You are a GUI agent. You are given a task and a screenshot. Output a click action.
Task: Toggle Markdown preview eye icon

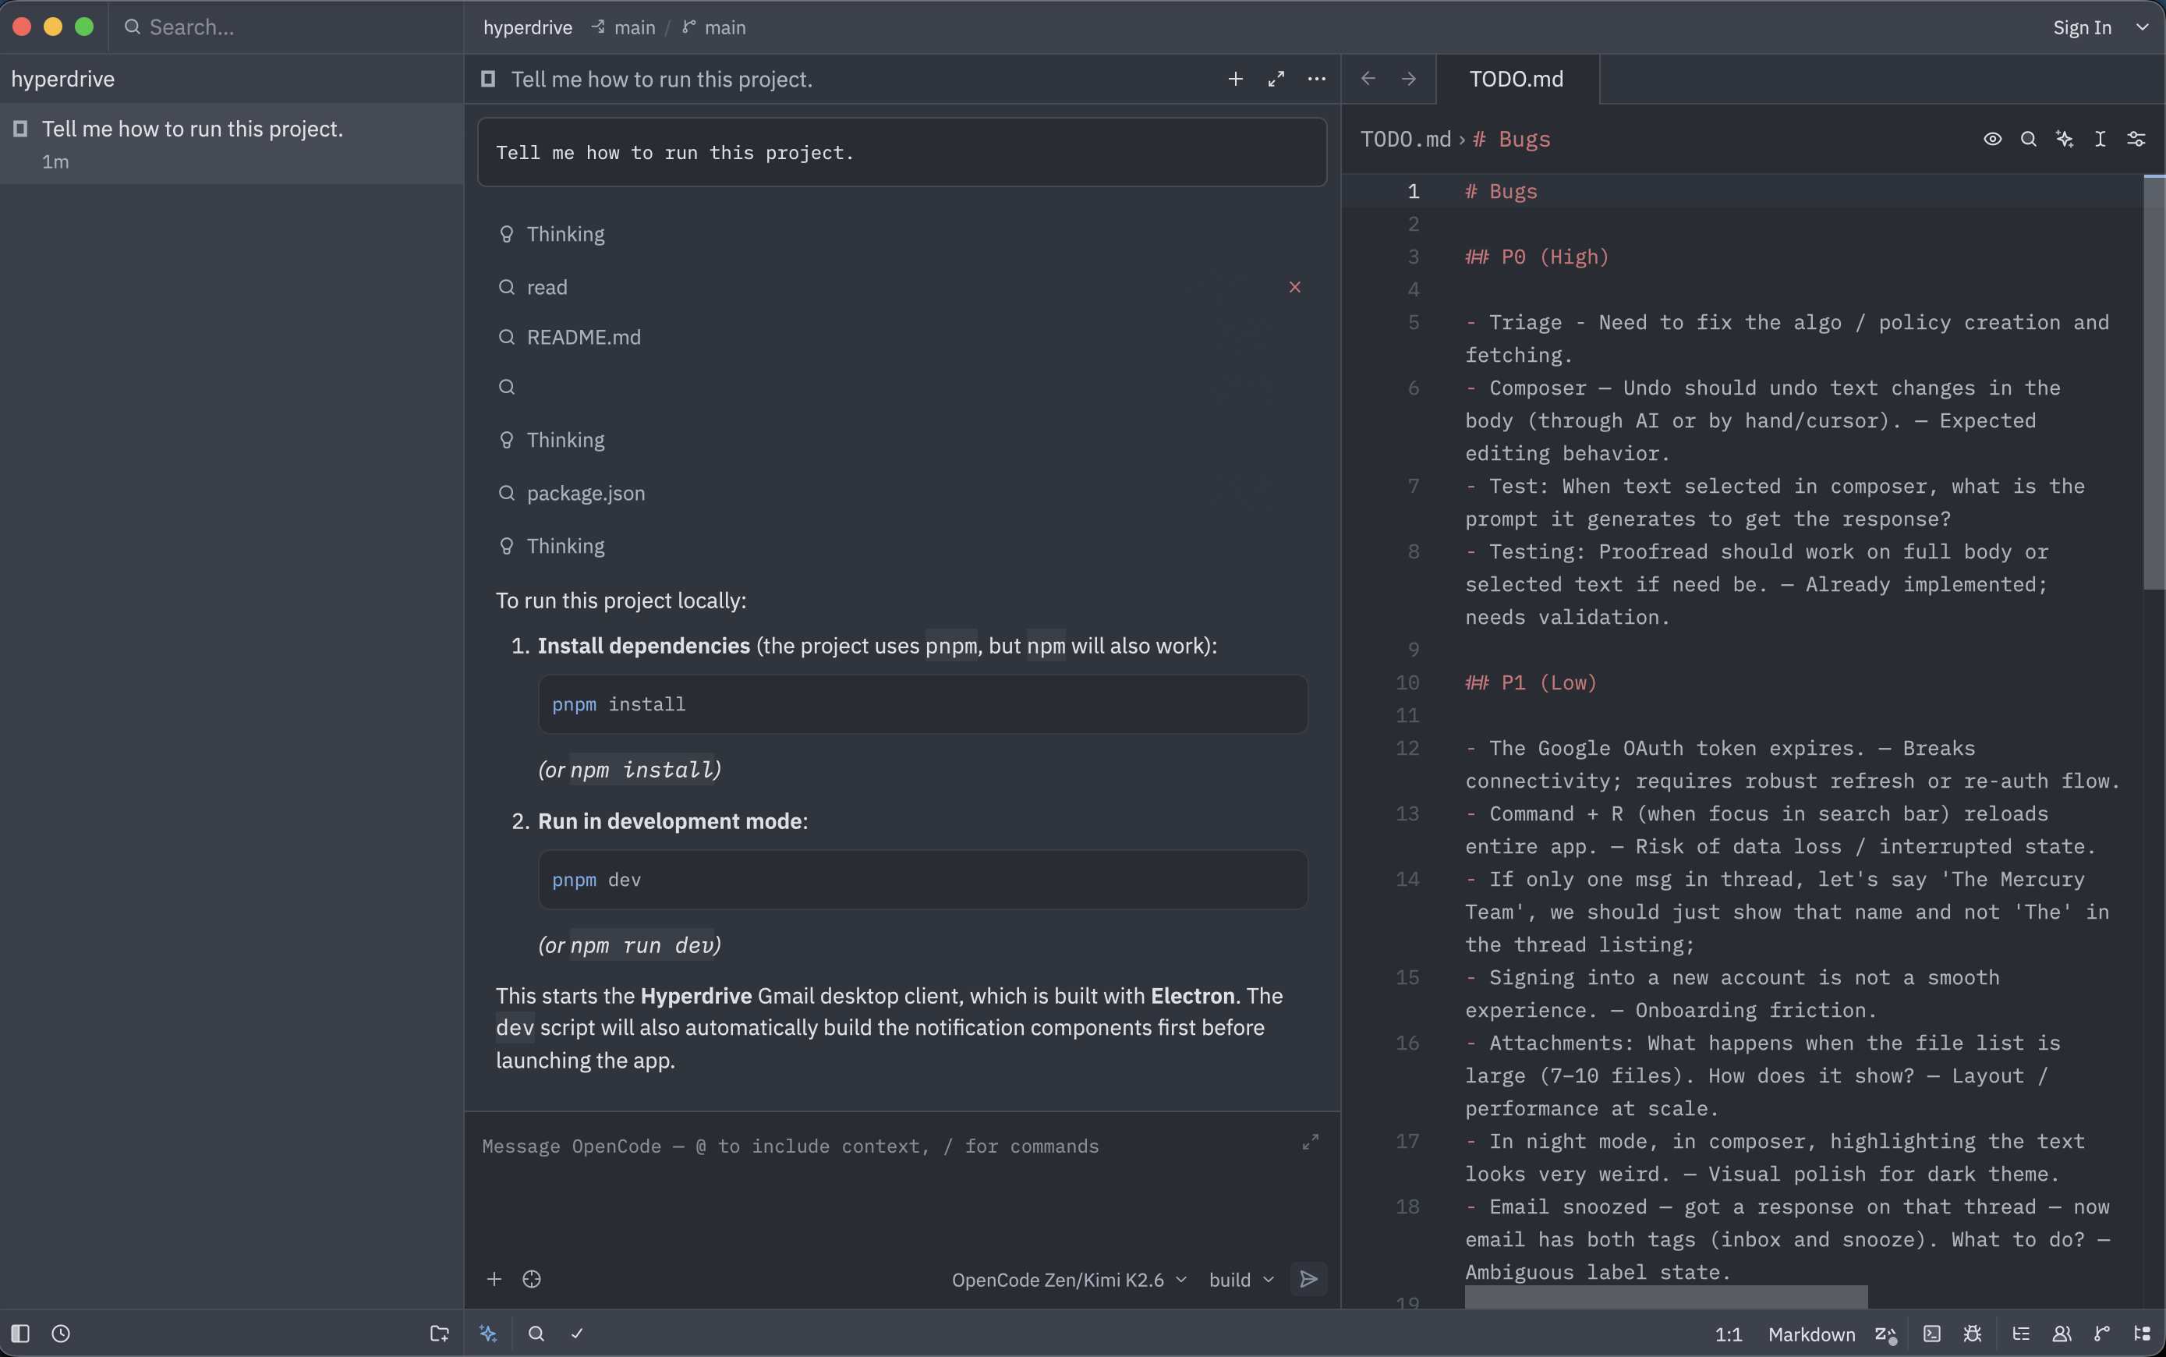click(x=1992, y=139)
